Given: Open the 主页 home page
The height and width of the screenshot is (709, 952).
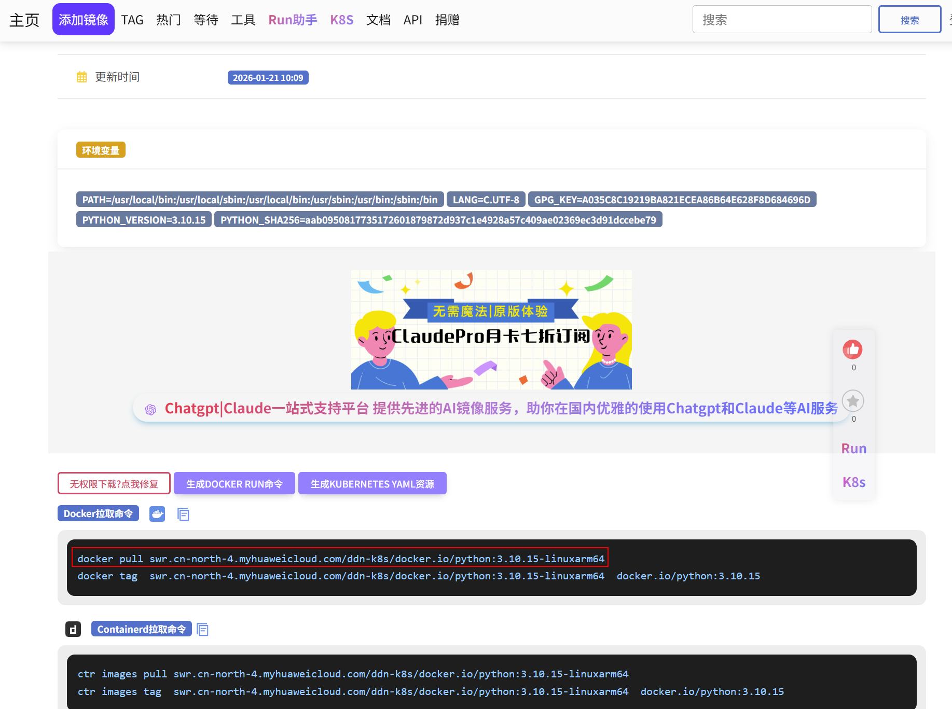Looking at the screenshot, I should coord(24,20).
